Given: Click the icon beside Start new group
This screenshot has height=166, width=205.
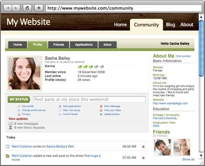Looking at the screenshot, I should click(x=60, y=110).
